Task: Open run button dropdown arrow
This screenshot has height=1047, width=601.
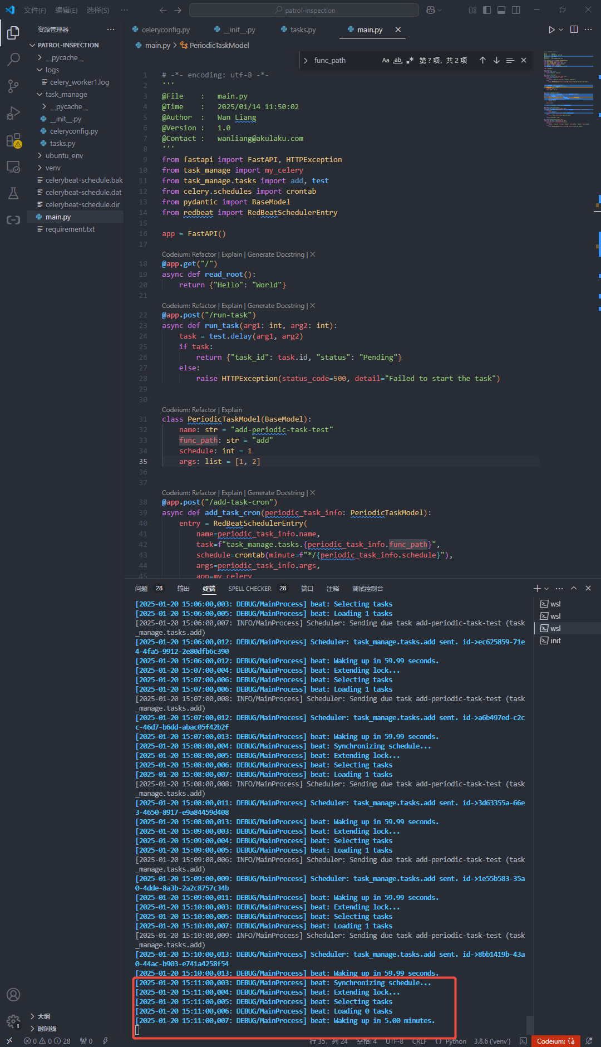Action: [x=561, y=30]
